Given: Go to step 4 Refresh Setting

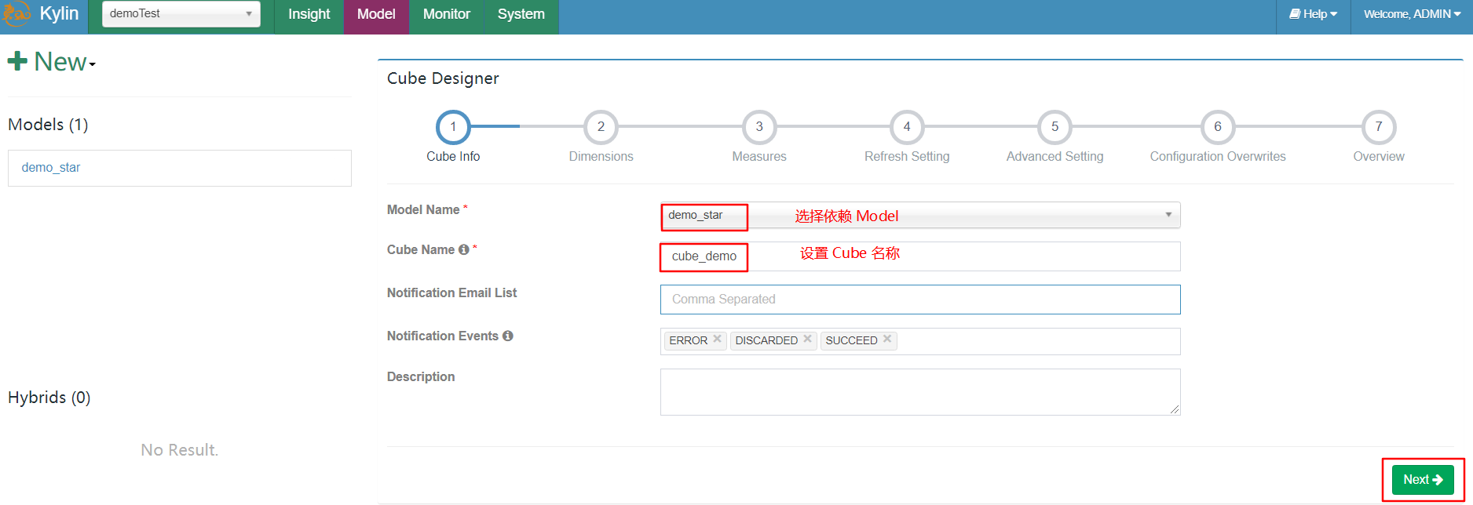Looking at the screenshot, I should click(907, 127).
